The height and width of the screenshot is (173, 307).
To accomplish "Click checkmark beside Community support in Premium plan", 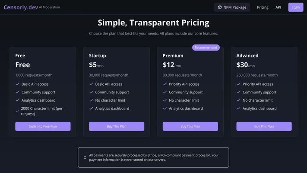I will 165,92.
